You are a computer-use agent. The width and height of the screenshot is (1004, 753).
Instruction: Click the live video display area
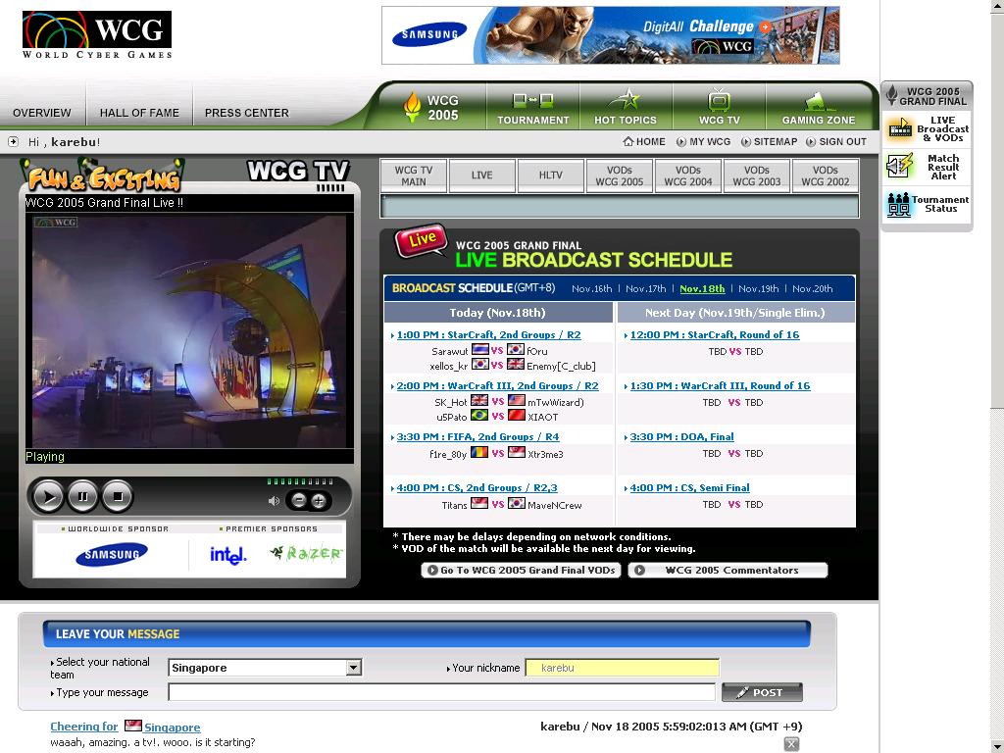189,331
